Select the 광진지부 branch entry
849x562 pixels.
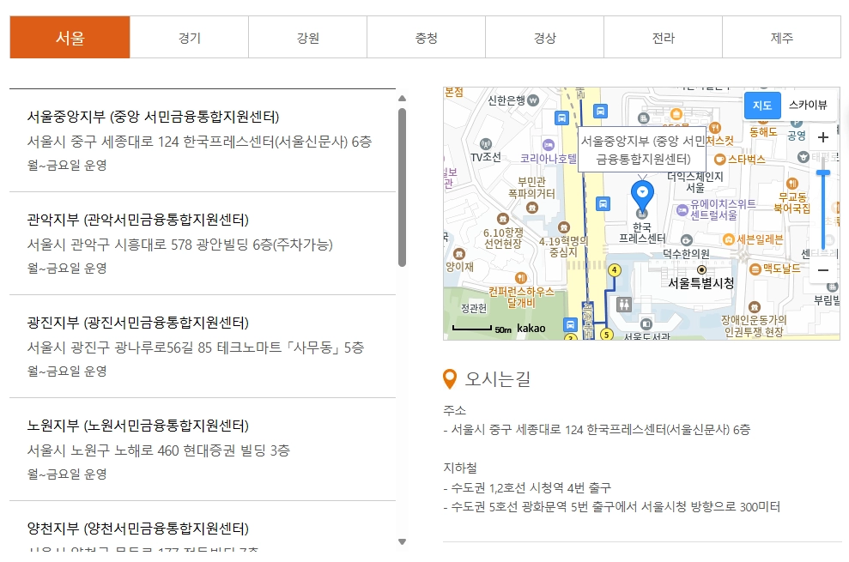203,346
